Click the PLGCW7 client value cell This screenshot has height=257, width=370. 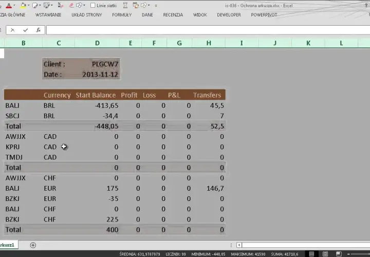97,64
